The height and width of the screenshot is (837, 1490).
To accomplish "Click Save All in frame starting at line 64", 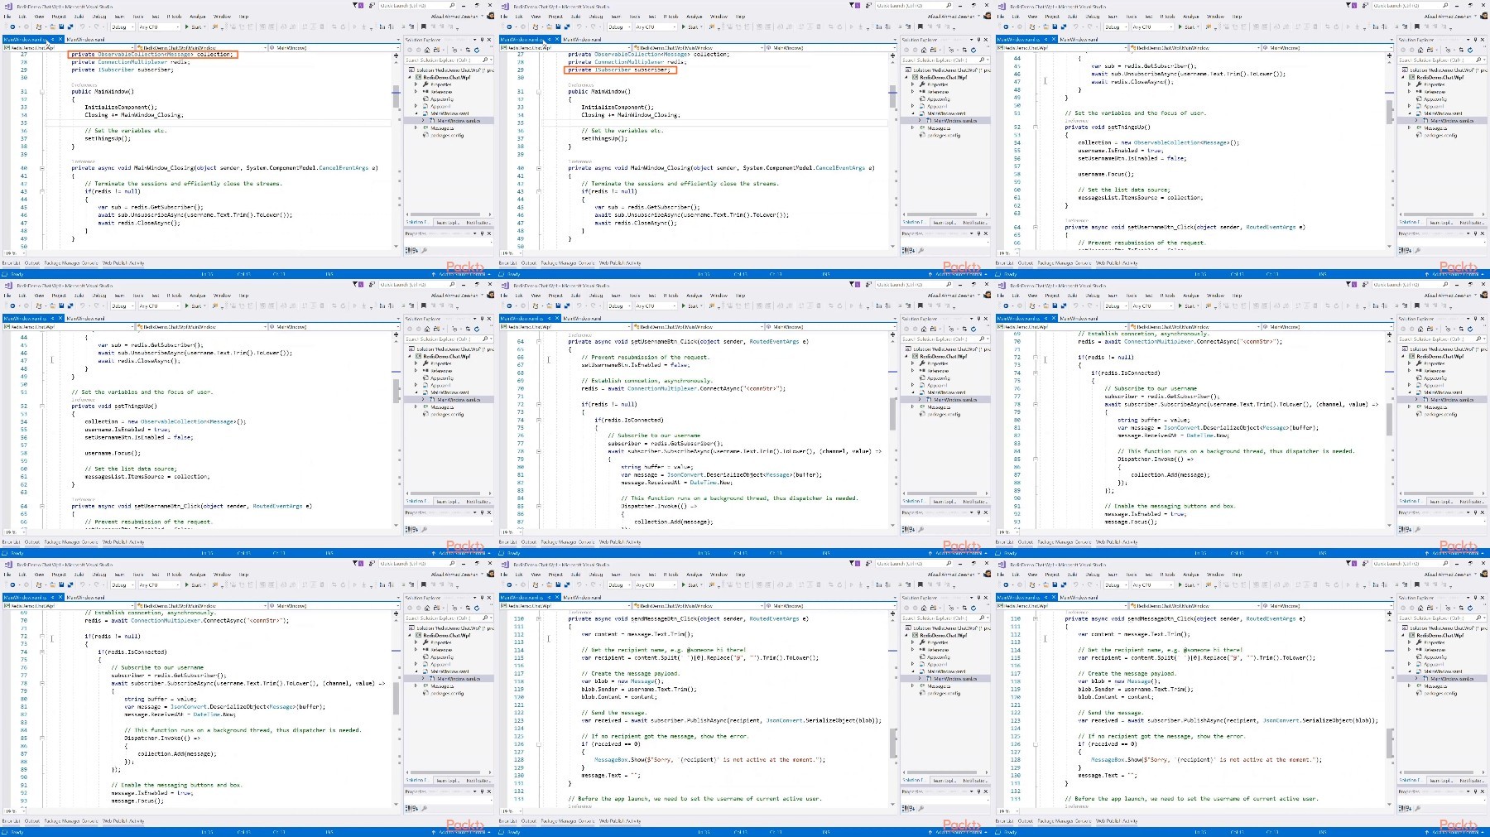I will point(567,305).
